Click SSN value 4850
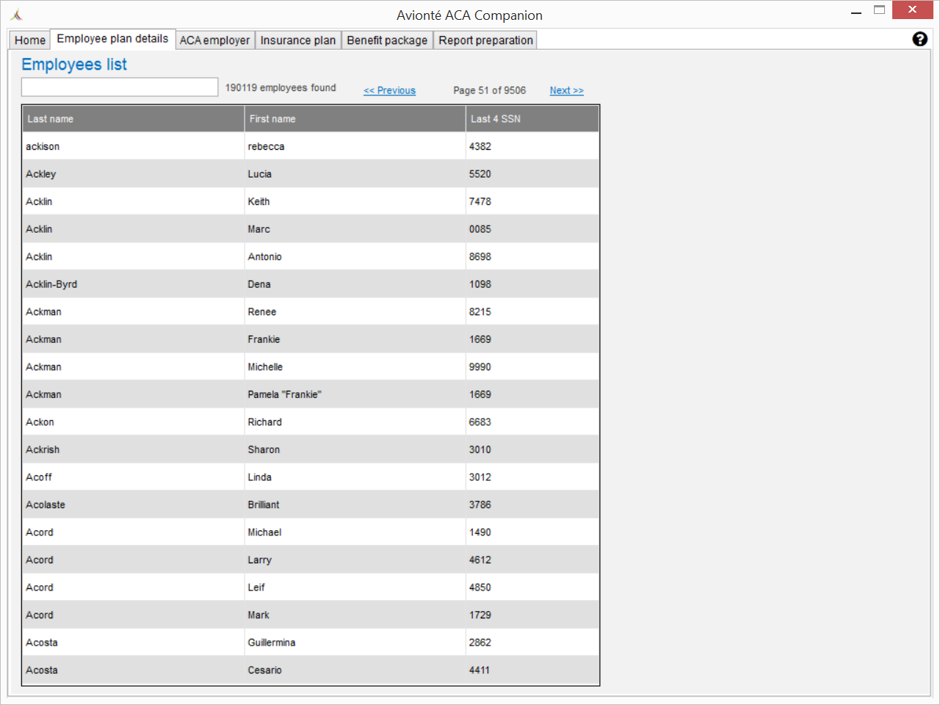This screenshot has width=940, height=705. (x=480, y=587)
